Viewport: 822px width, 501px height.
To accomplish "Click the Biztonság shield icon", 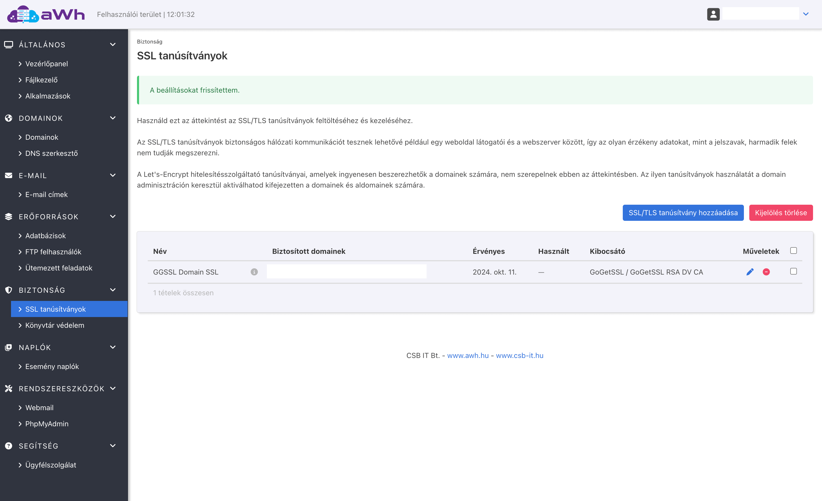I will (9, 290).
